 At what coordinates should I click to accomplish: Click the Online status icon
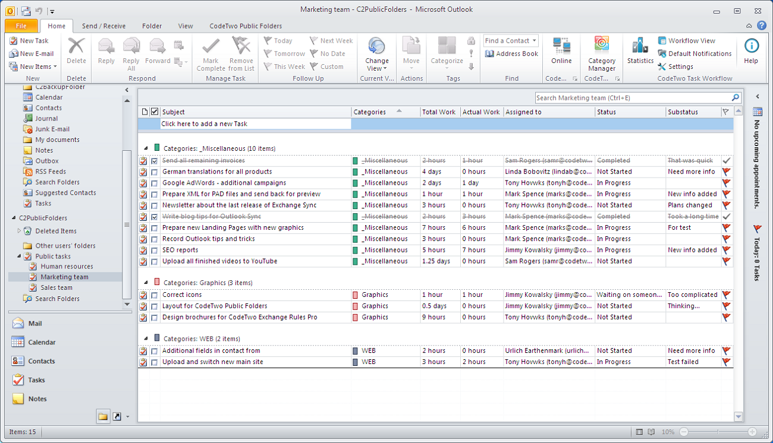(561, 50)
